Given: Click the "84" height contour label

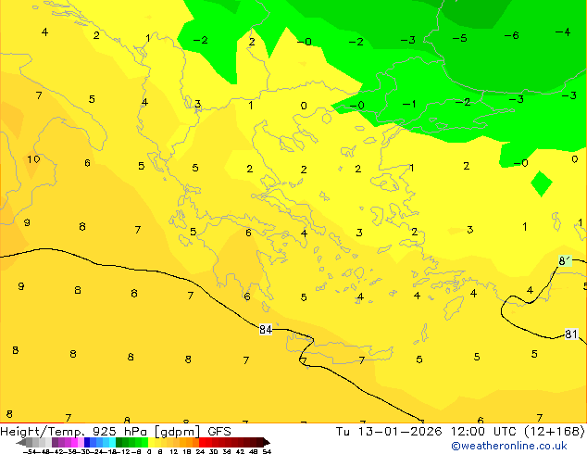Looking at the screenshot, I should tap(266, 329).
